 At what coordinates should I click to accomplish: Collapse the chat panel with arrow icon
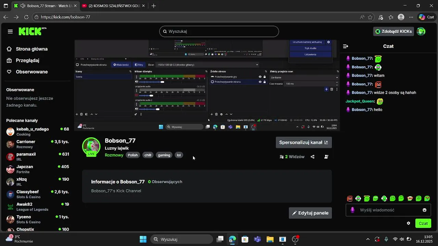[346, 46]
